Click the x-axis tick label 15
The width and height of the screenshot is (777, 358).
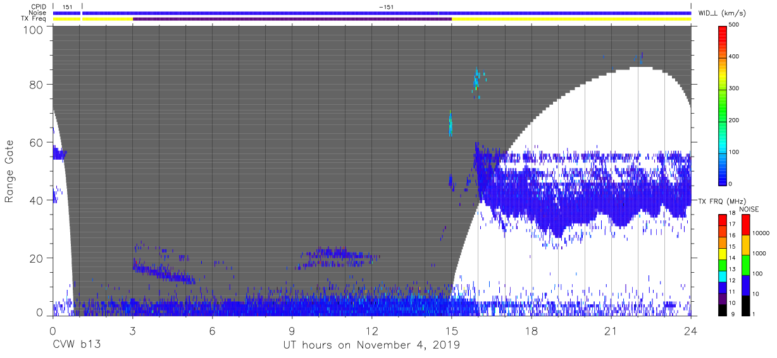pos(452,331)
